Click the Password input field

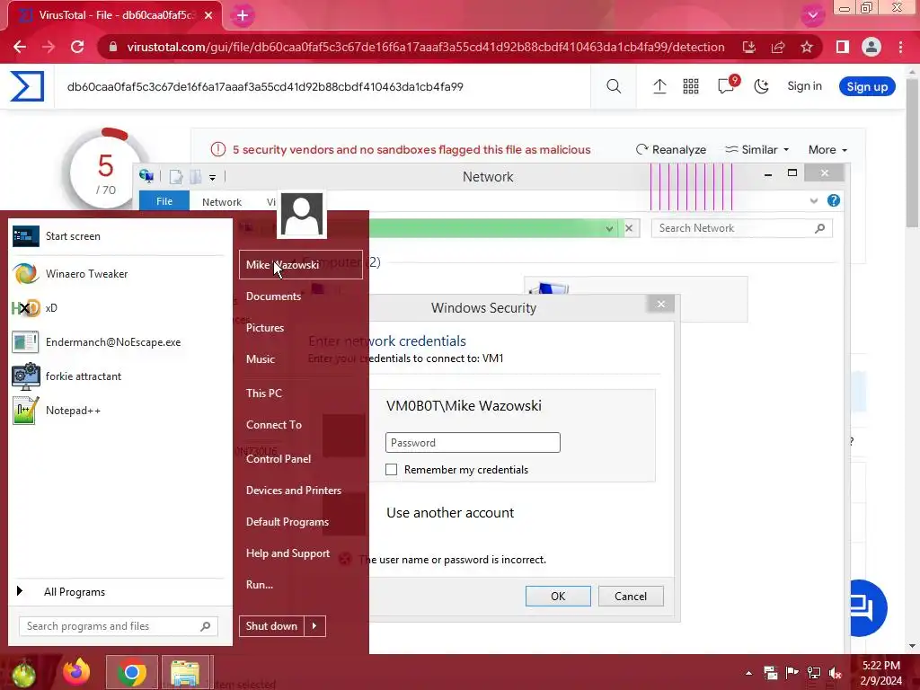pos(473,442)
